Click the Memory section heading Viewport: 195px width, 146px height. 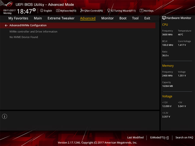point(168,66)
